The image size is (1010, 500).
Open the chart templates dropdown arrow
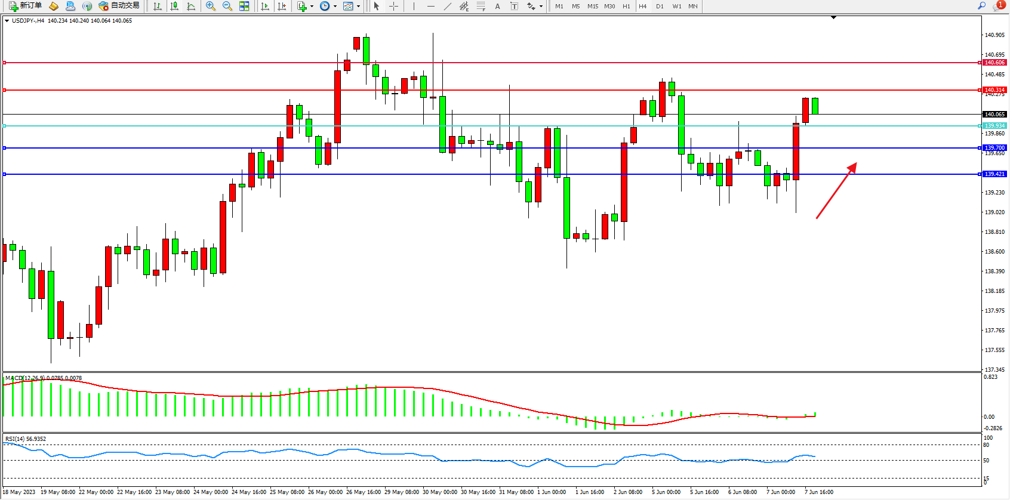pos(358,7)
